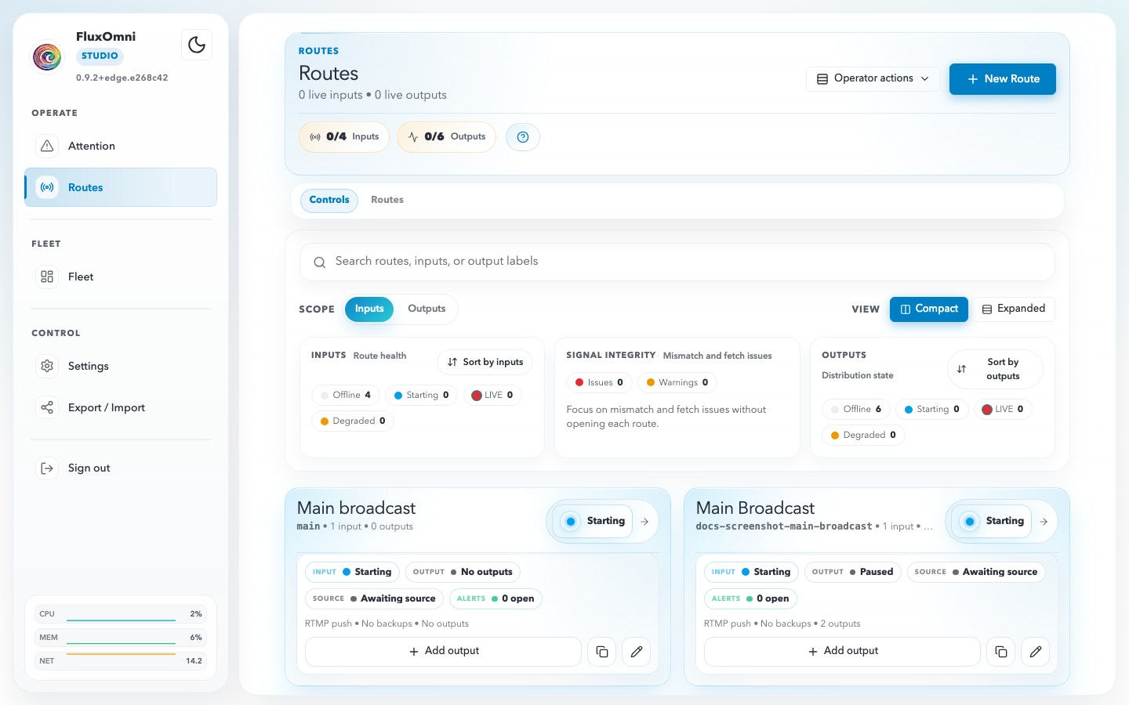Add output to the Main broadcast route

click(x=443, y=651)
